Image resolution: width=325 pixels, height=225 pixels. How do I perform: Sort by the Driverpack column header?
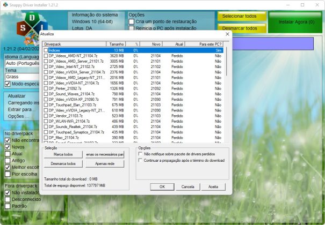point(74,44)
